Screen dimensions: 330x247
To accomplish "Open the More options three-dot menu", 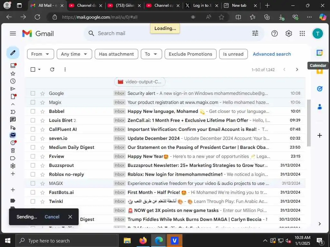I will coord(65,69).
